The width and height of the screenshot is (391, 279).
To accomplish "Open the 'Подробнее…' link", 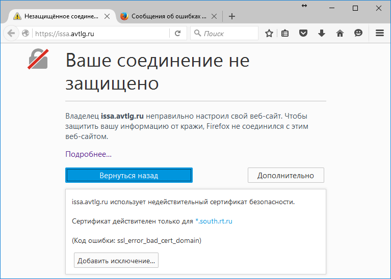I will (89, 154).
